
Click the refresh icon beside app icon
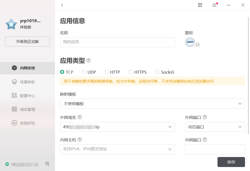point(197,45)
